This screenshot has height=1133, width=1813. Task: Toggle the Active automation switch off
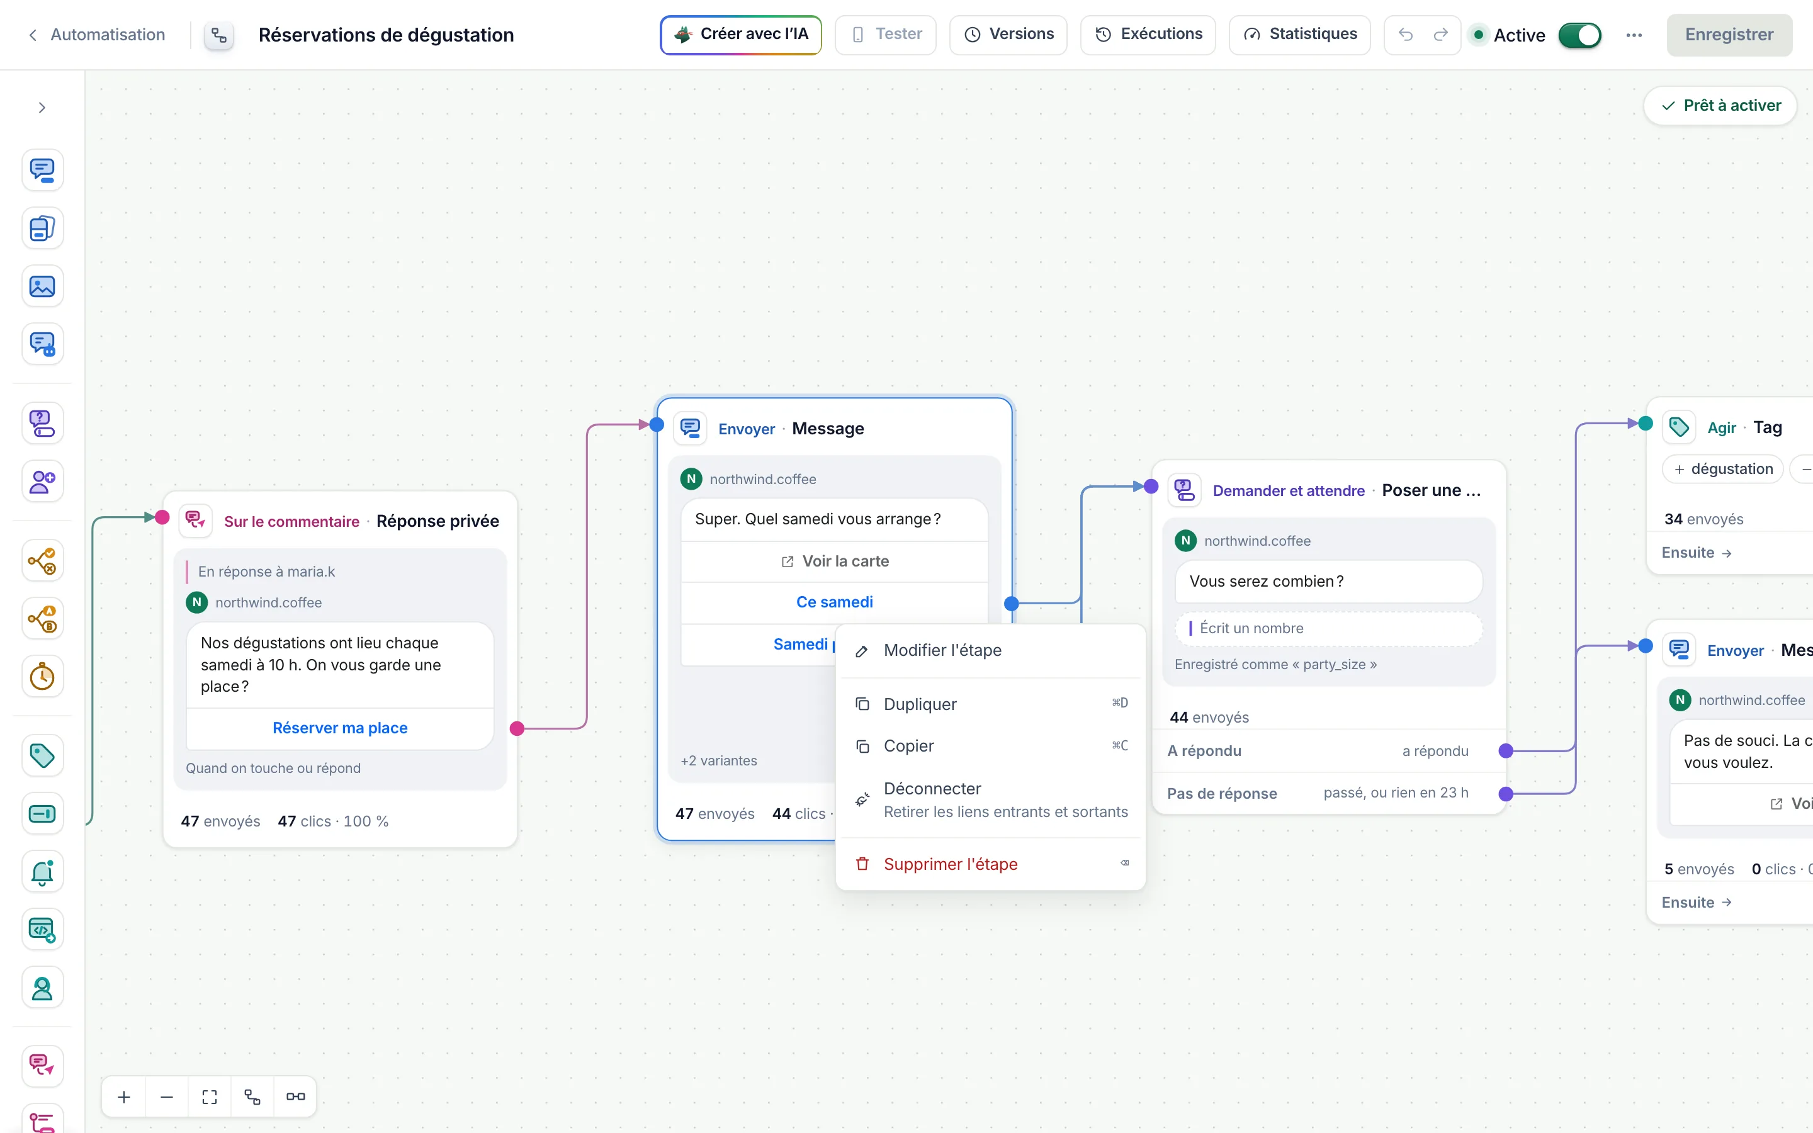pos(1579,35)
